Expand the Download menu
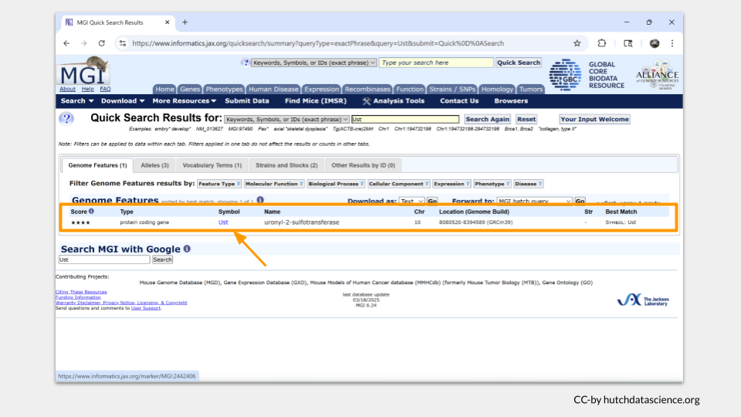741x417 pixels. (x=123, y=100)
